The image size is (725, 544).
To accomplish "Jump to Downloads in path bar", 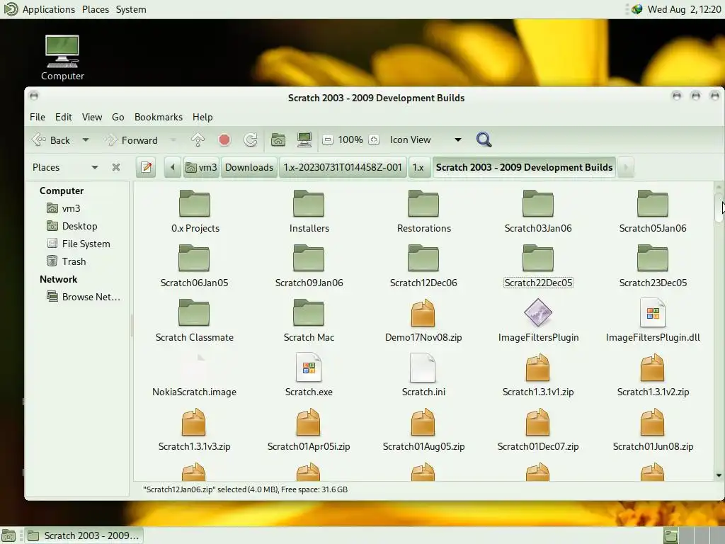I will (x=249, y=167).
